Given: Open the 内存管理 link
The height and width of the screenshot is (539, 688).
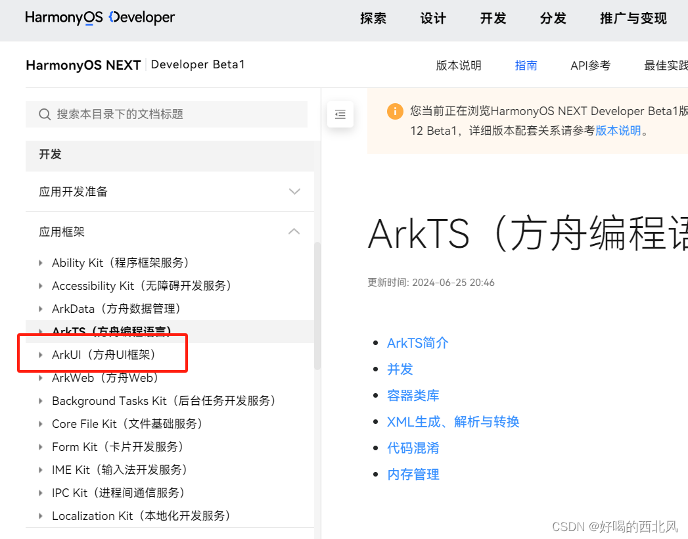Looking at the screenshot, I should tap(413, 475).
